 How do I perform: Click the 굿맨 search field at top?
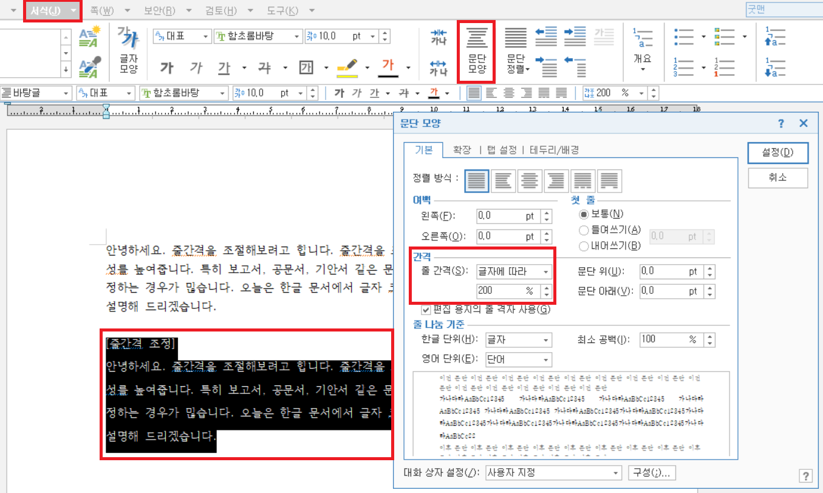[x=784, y=10]
